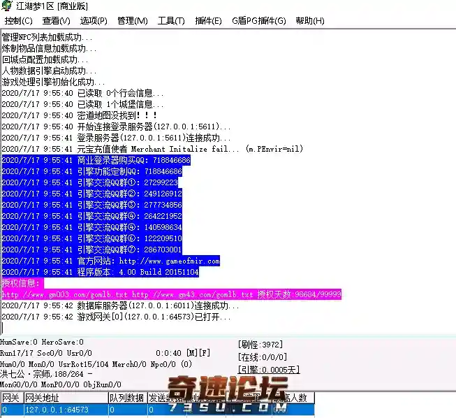This screenshot has height=418, width=456.
Task: Select the line 已读取 1个城堡信息
Action: (x=82, y=104)
